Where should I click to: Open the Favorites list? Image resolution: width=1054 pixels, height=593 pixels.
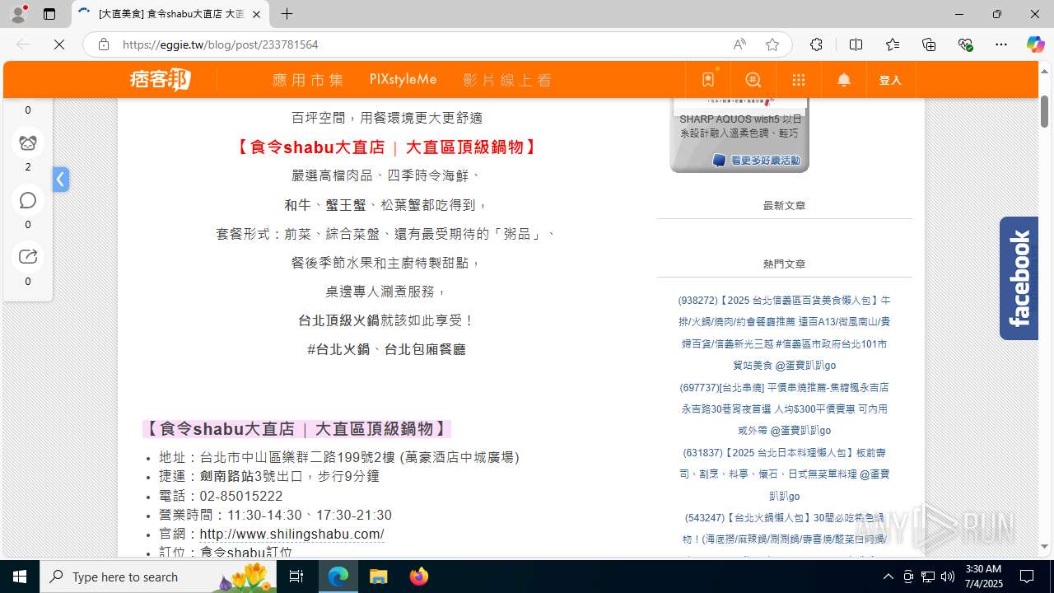point(893,44)
